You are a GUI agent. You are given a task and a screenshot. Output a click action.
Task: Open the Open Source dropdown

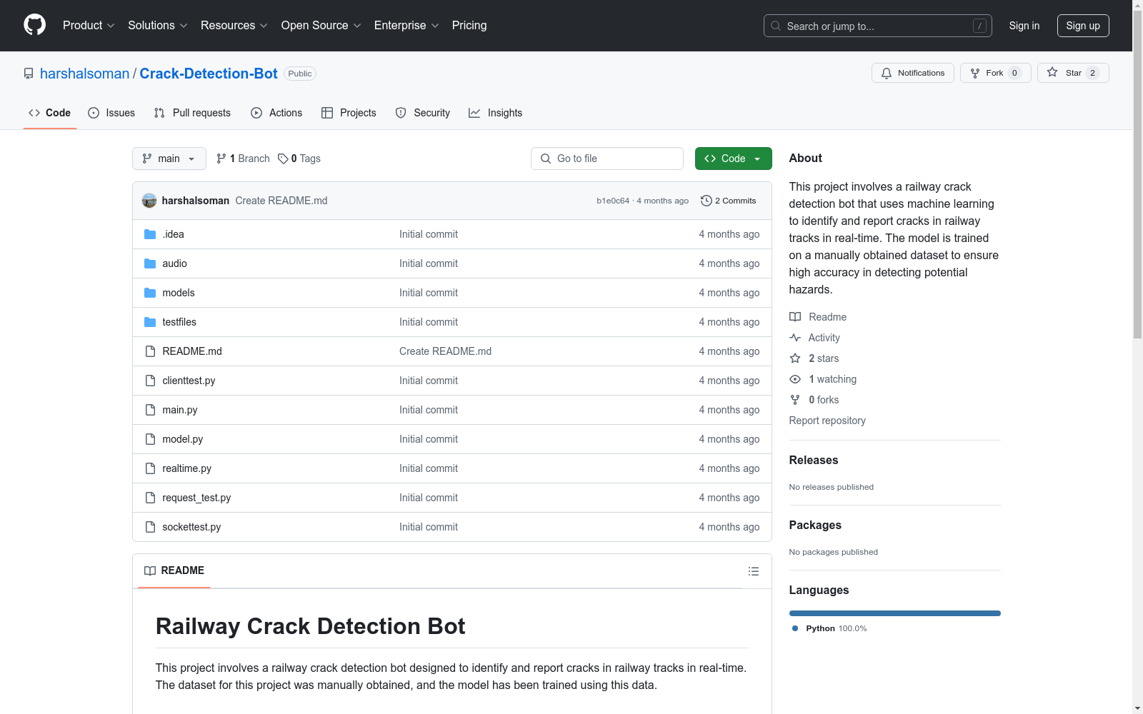(x=321, y=25)
